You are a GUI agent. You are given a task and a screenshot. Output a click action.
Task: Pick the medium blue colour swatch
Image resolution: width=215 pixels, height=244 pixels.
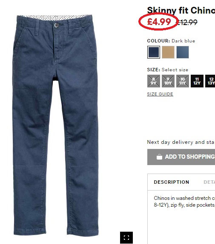[183, 52]
